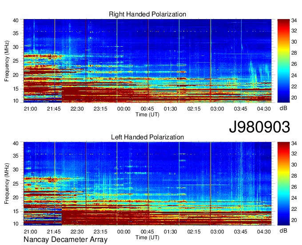Screen dimensions: 302x245
Task: Click the 03:00 time tick of the Right Handed plot
Action: click(217, 109)
